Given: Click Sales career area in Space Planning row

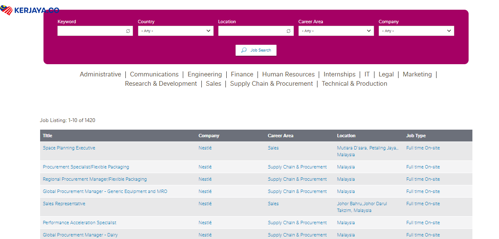Looking at the screenshot, I should pyautogui.click(x=273, y=148).
